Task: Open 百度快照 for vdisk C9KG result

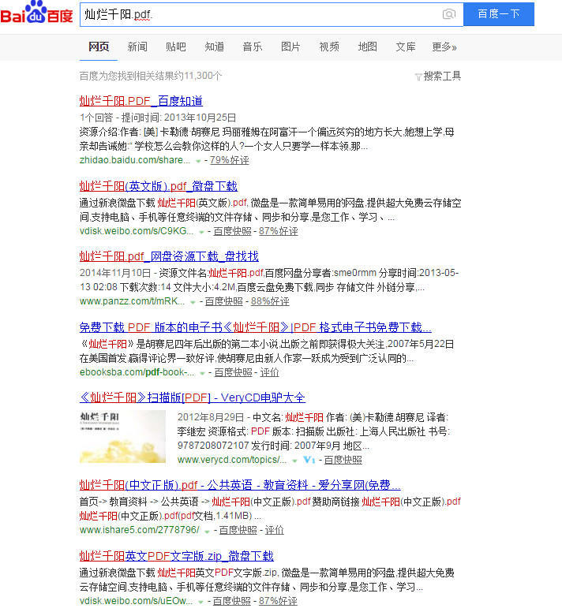Action: pyautogui.click(x=232, y=231)
